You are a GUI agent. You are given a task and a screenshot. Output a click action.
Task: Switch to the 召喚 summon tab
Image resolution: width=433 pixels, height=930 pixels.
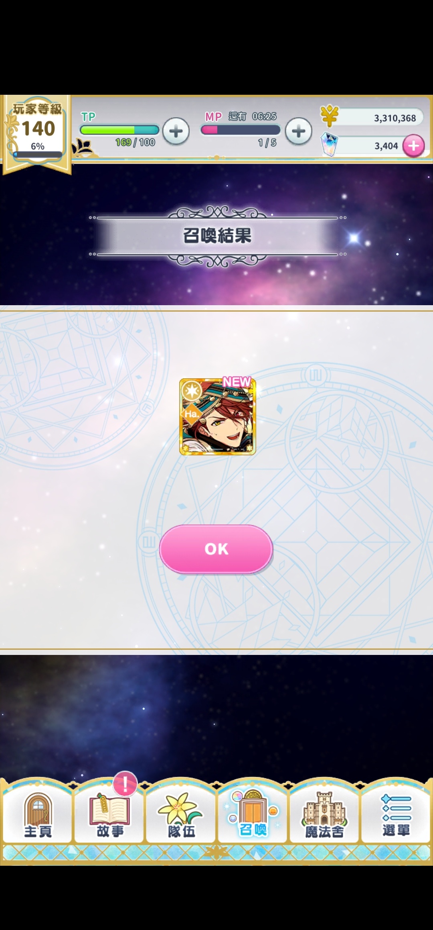point(253,816)
